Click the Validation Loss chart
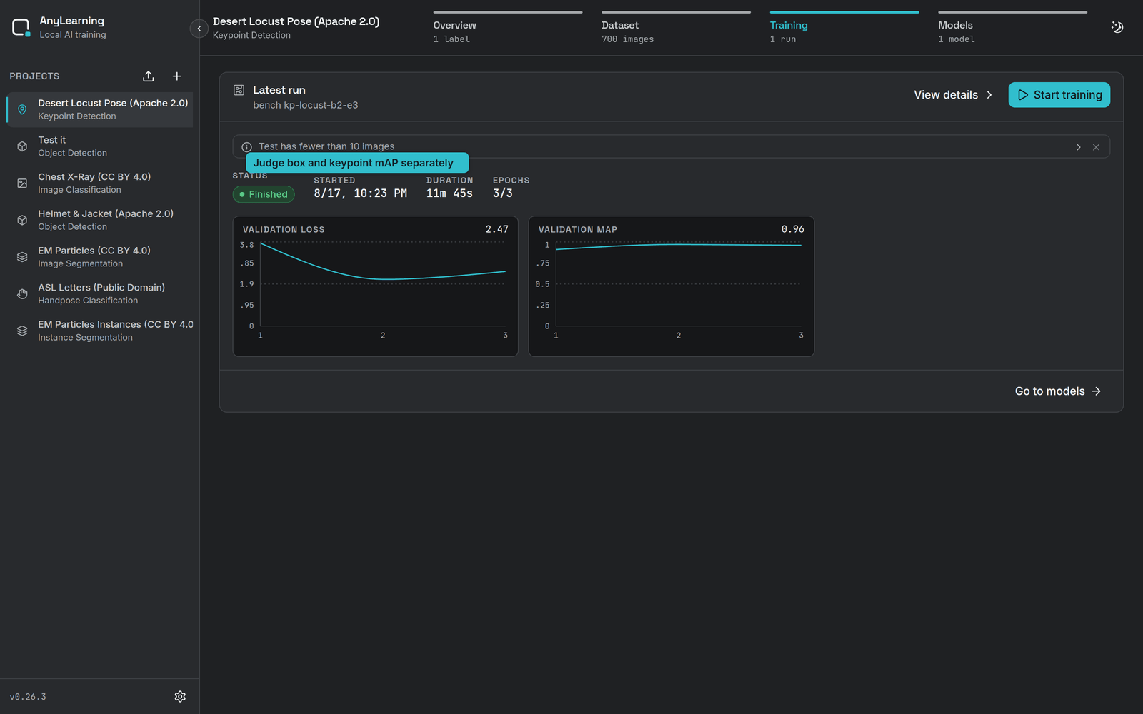This screenshot has width=1143, height=714. click(376, 286)
